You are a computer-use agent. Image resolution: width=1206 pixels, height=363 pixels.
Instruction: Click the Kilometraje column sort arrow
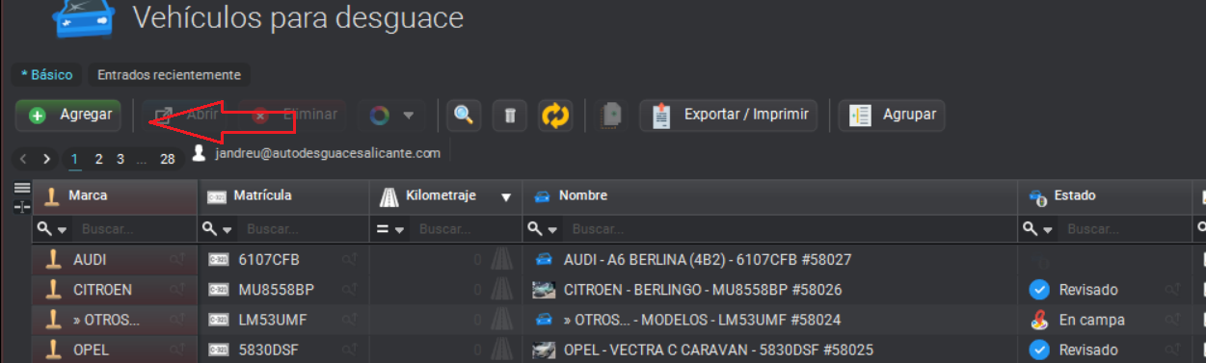coord(506,197)
